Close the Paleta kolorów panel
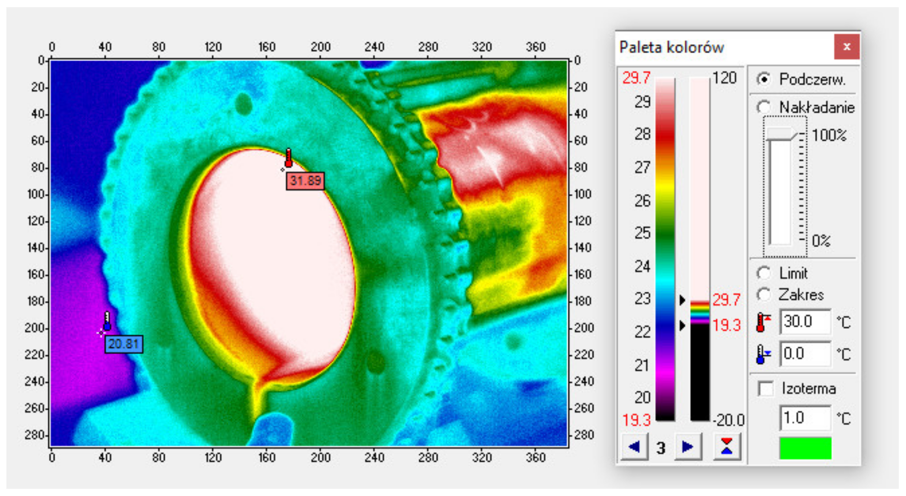The width and height of the screenshot is (906, 496). click(x=847, y=47)
